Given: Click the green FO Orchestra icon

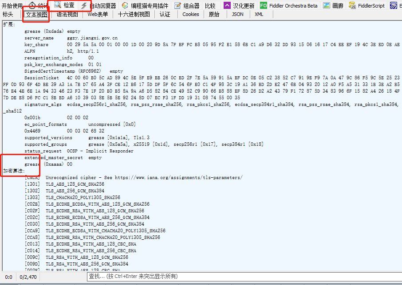Looking at the screenshot, I should coord(263,5).
